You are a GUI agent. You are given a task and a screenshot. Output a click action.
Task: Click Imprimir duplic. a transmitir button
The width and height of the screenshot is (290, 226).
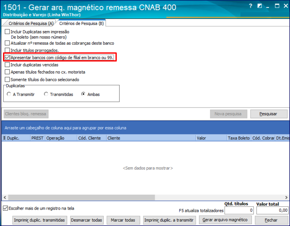169,220
